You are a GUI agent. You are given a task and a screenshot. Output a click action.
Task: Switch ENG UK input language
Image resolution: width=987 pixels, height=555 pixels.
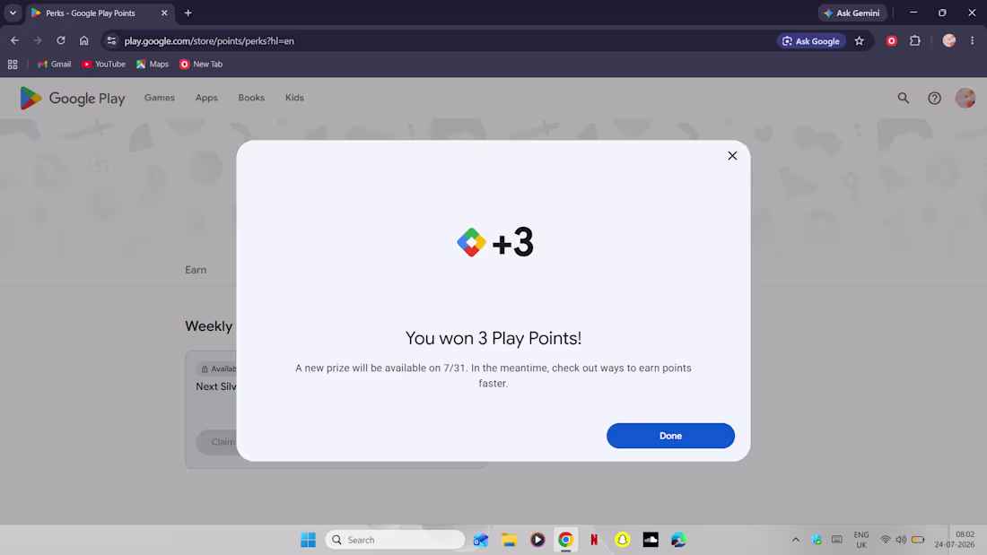(x=861, y=539)
